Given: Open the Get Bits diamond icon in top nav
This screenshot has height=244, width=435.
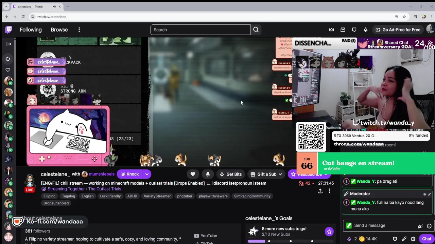Looking at the screenshot, I should pyautogui.click(x=365, y=30).
